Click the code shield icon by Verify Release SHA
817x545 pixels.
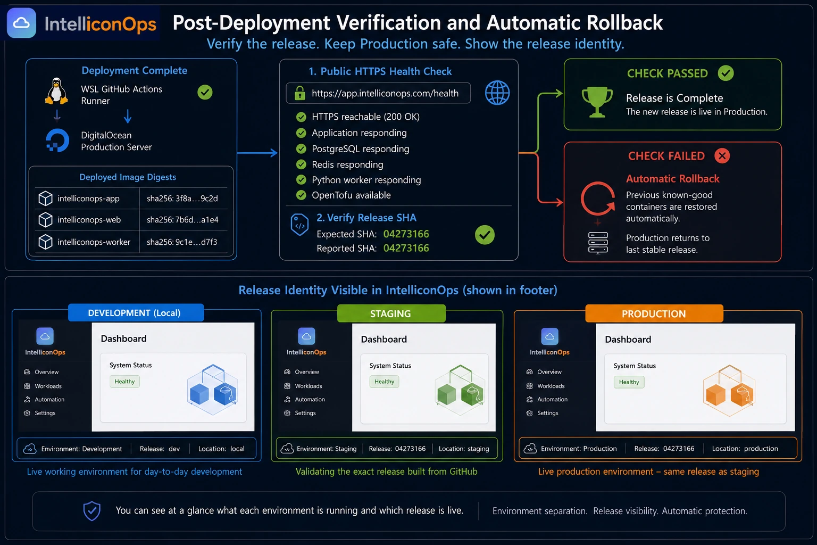click(x=299, y=225)
